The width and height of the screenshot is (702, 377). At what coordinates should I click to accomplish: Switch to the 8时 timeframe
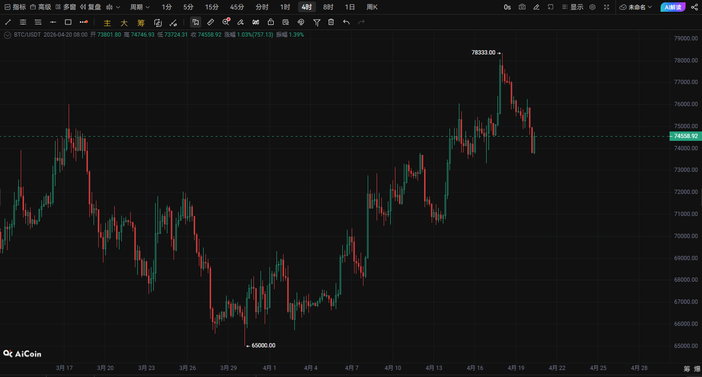[328, 7]
